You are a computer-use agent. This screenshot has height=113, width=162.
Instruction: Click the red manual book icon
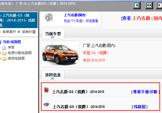(47, 90)
